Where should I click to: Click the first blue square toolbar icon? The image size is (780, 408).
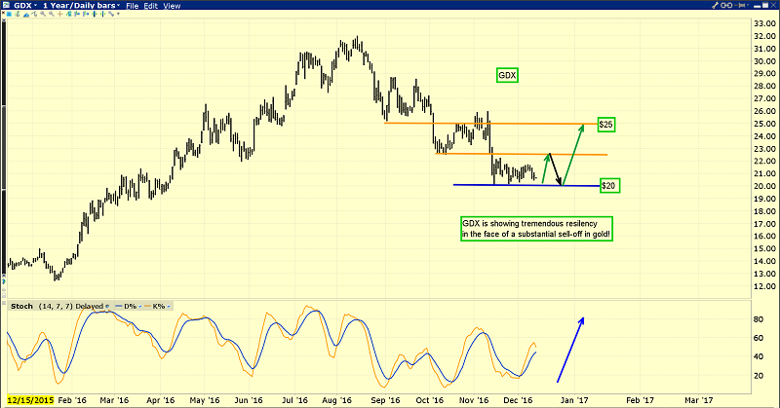pos(9,14)
